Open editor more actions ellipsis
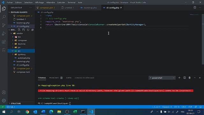The width and height of the screenshot is (204, 115). point(200,8)
